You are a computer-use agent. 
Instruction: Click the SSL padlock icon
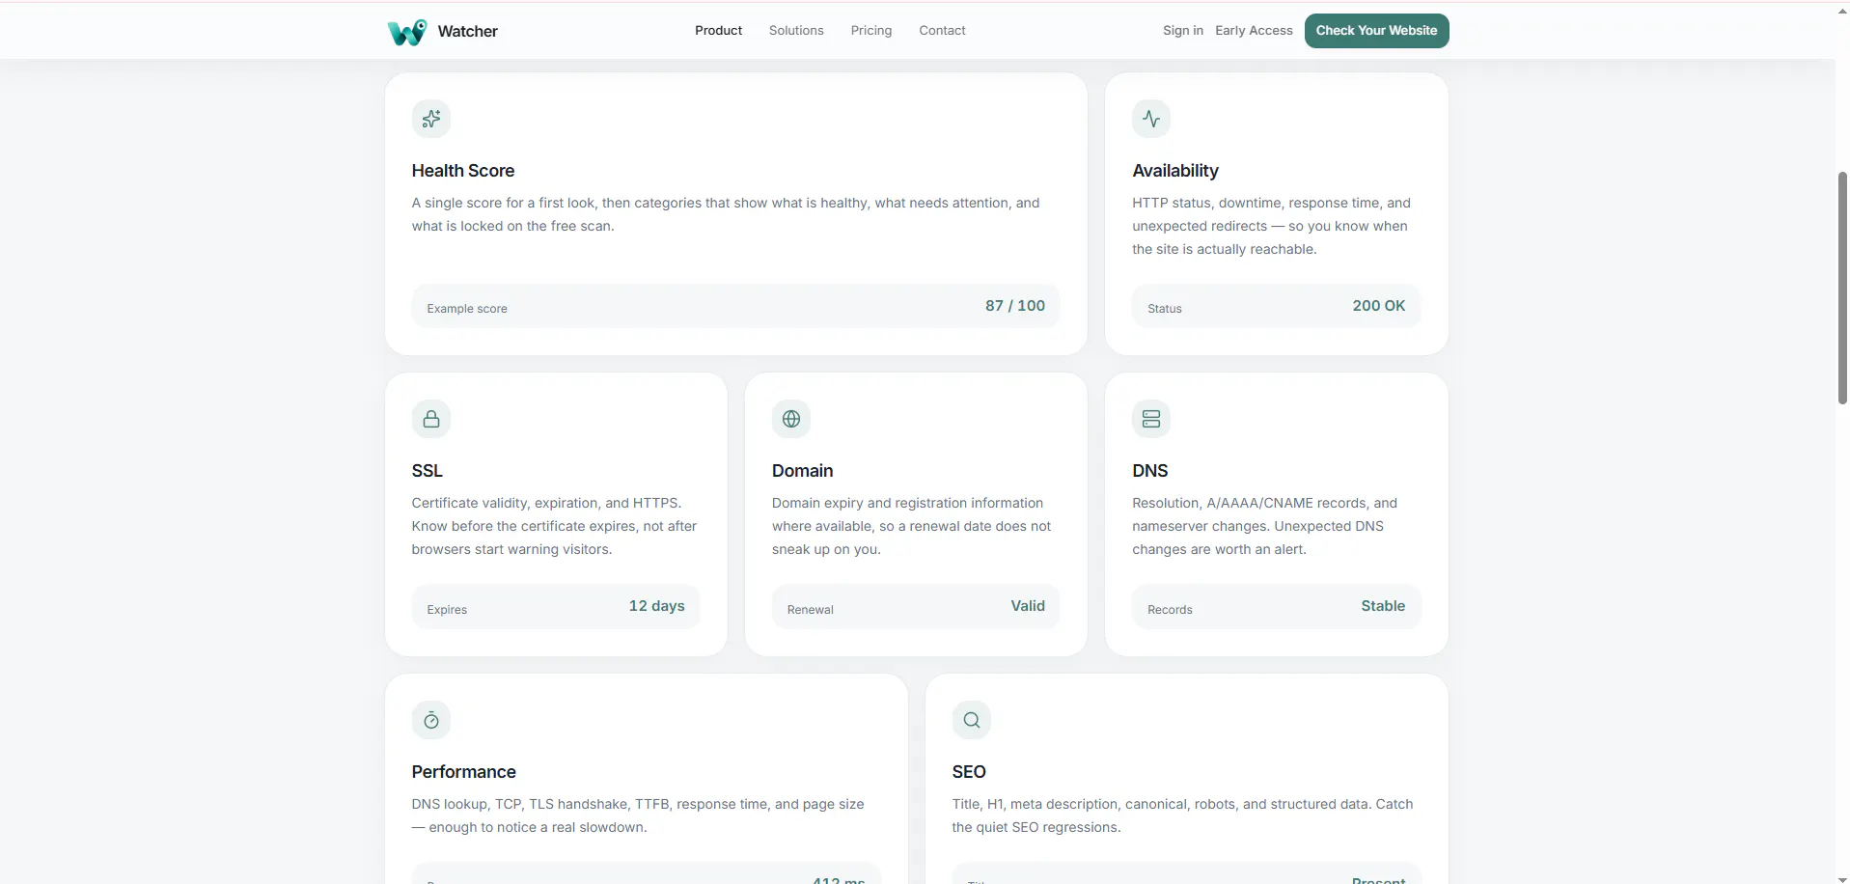click(x=431, y=419)
